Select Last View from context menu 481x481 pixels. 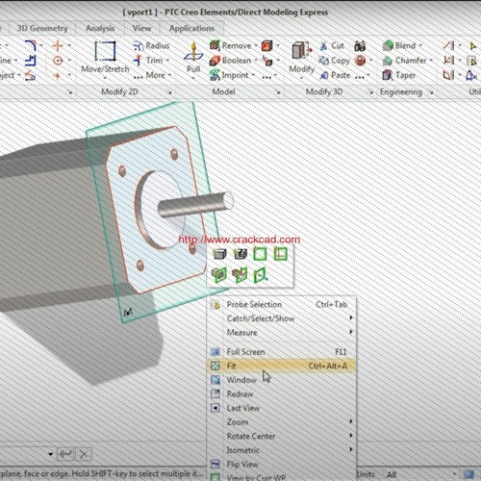(281, 408)
